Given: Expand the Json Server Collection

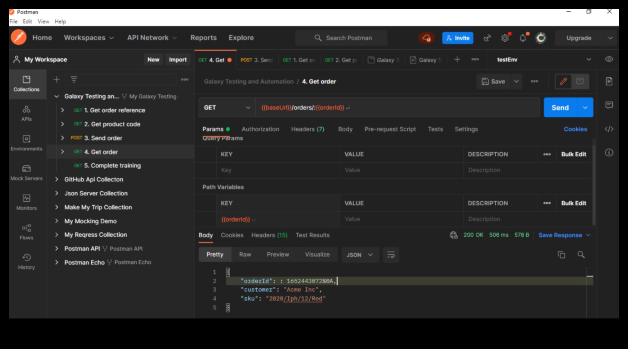Looking at the screenshot, I should [x=57, y=193].
